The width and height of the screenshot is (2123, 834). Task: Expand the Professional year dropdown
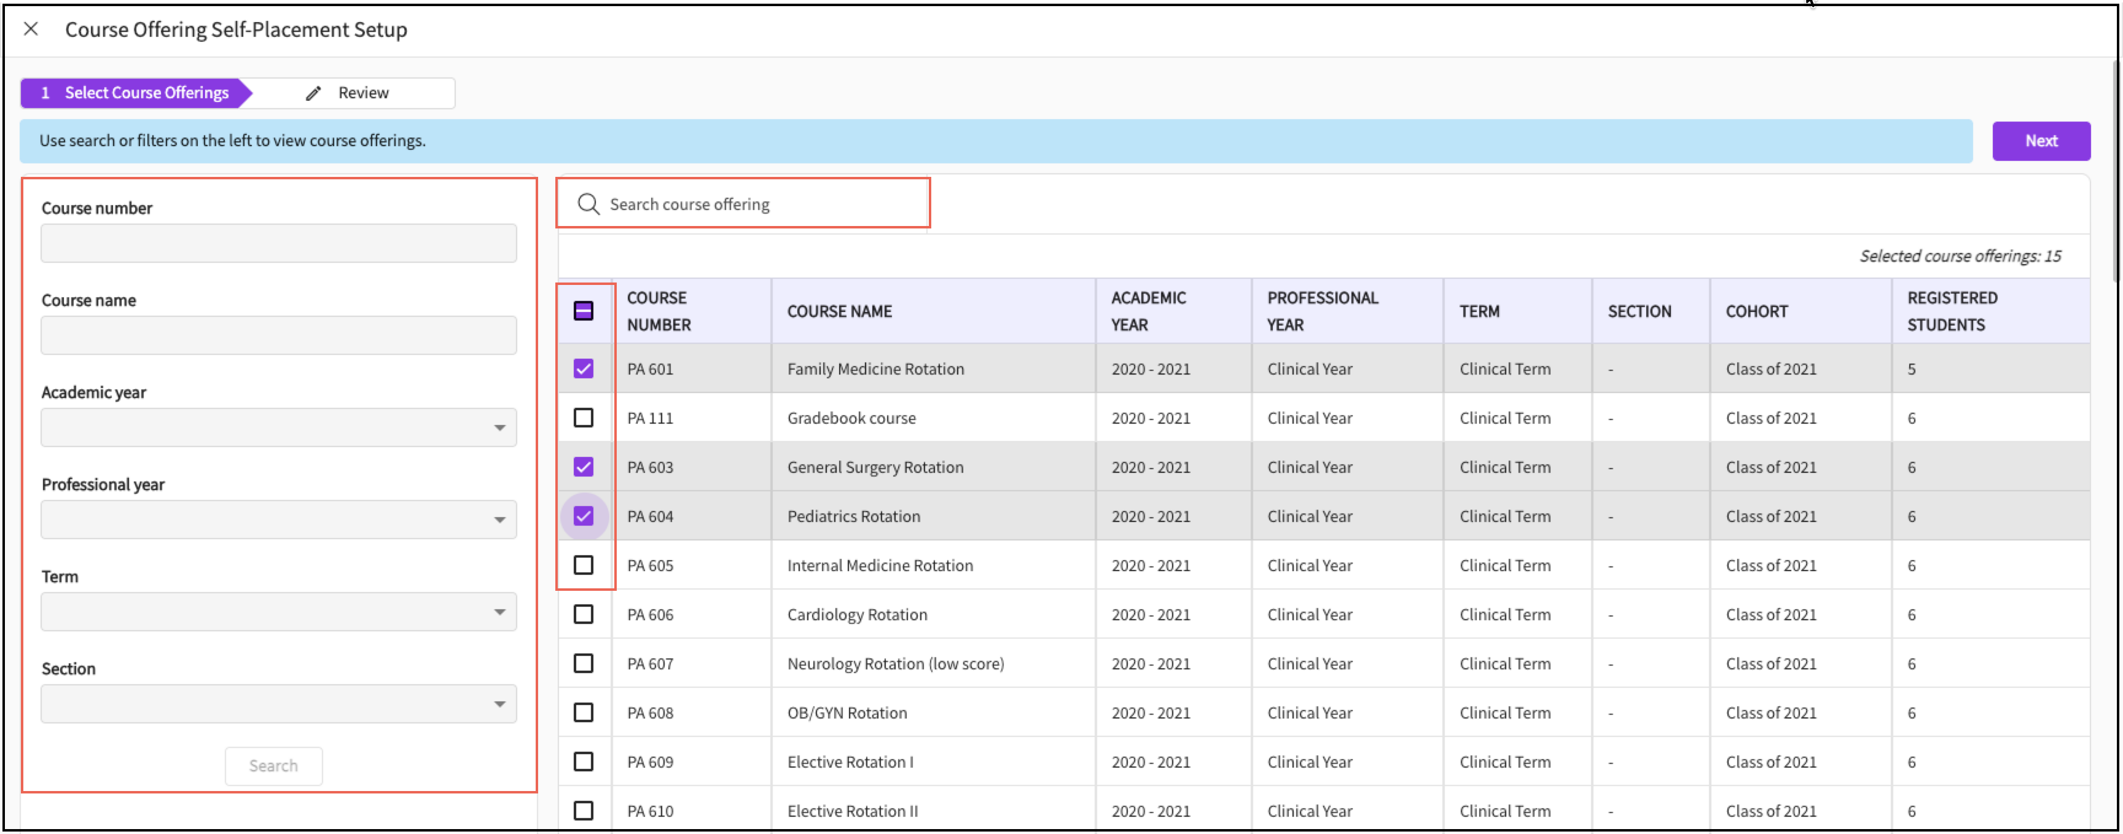pyautogui.click(x=278, y=519)
